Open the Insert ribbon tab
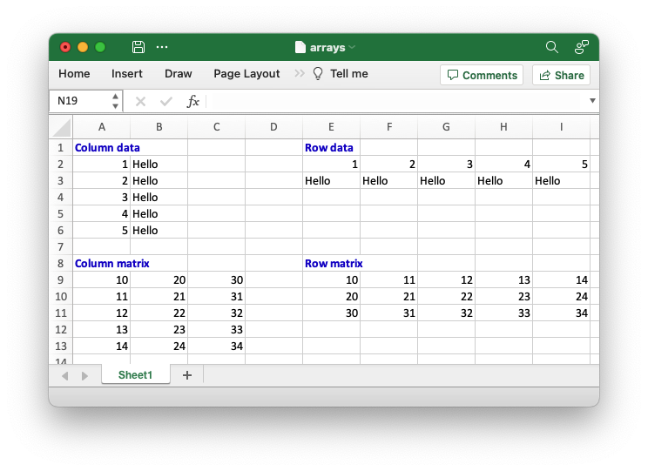648x471 pixels. [127, 73]
